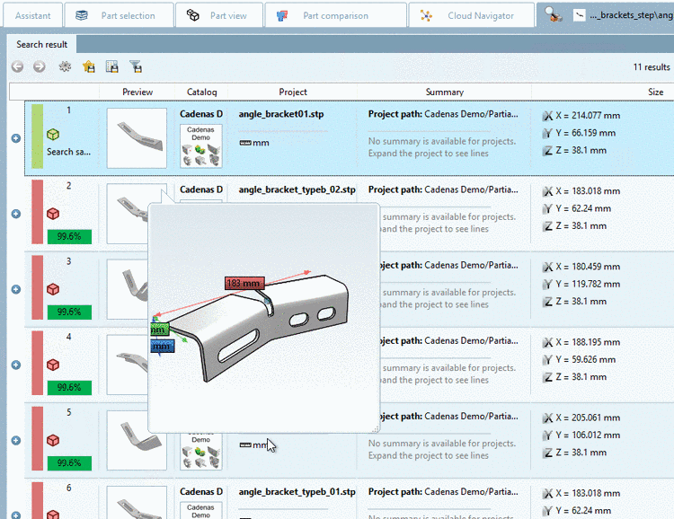Click the Cadenas Demo catalog icon in row 1
The image size is (674, 519).
click(201, 145)
